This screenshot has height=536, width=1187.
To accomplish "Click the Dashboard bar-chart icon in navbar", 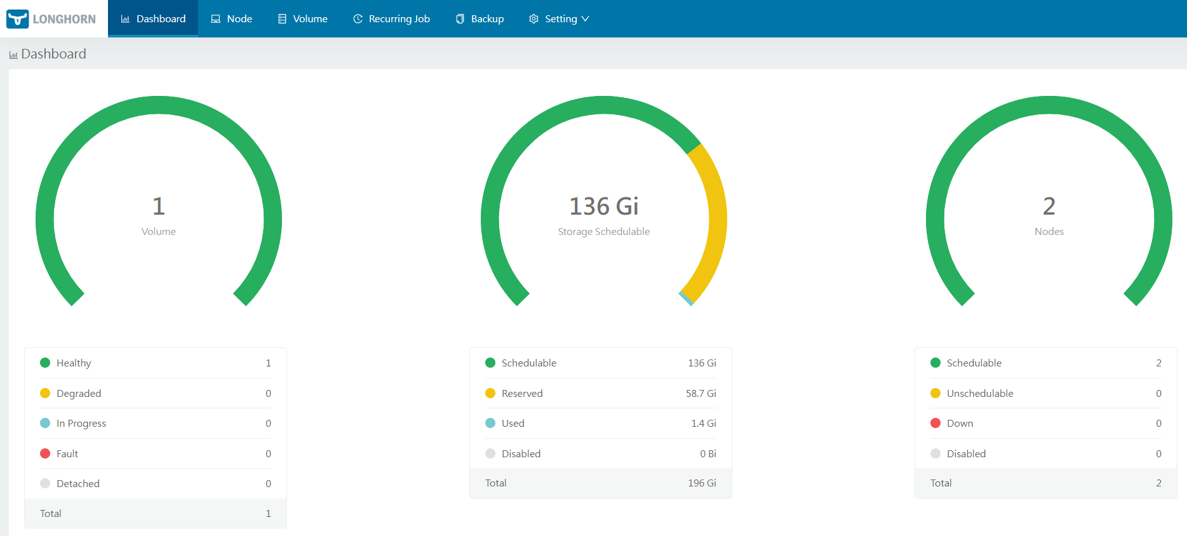I will tap(125, 19).
